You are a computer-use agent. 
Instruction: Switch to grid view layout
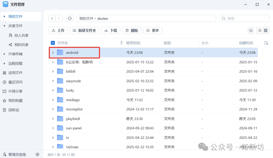[x=266, y=30]
